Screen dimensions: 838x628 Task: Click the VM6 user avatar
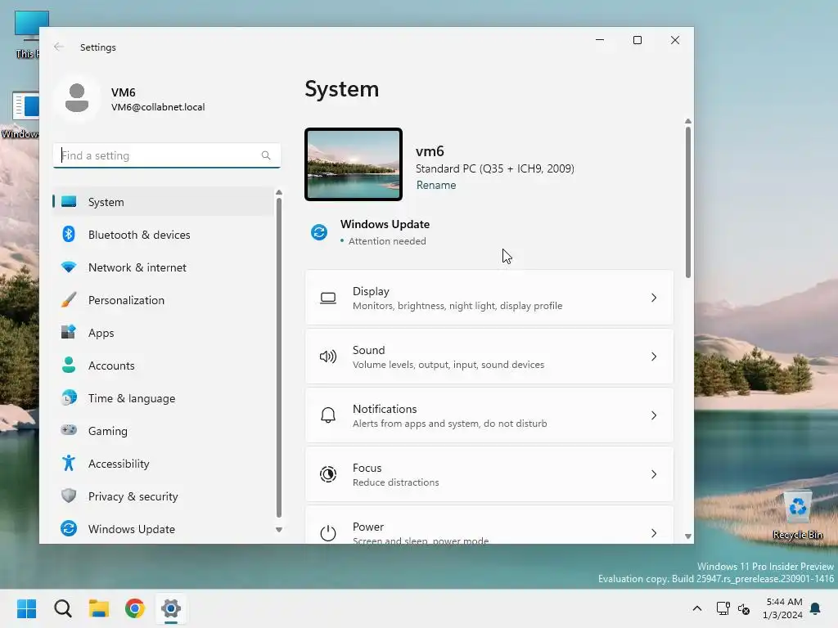pos(77,98)
